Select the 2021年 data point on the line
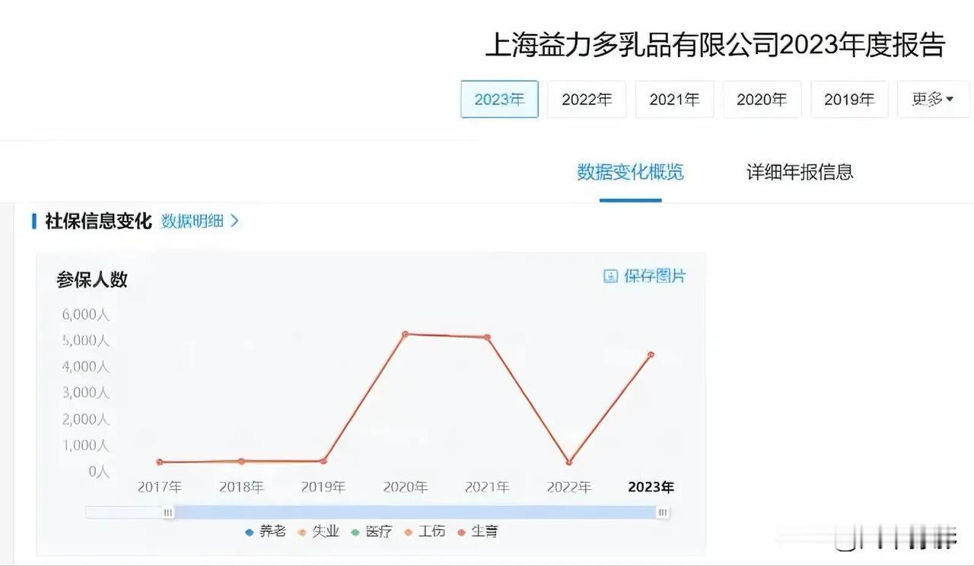 [x=488, y=337]
